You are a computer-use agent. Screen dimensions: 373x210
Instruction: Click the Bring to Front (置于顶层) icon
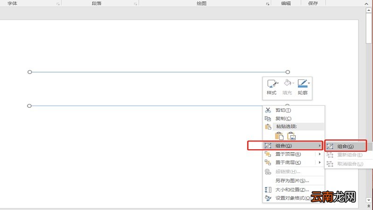tap(268, 154)
